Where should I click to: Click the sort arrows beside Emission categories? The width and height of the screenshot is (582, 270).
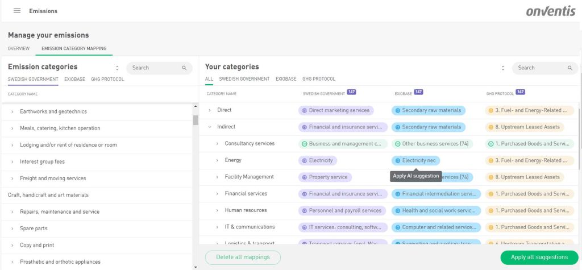pyautogui.click(x=117, y=68)
